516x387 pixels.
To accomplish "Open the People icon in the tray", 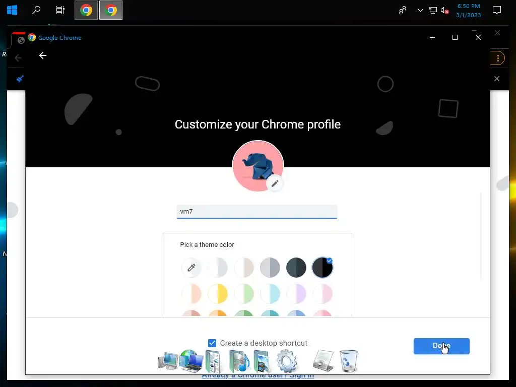I will [403, 10].
